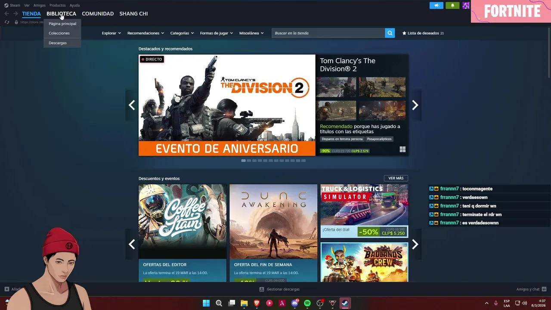Click the wishlist star icon
Viewport: 551px width, 310px height.
click(x=404, y=33)
